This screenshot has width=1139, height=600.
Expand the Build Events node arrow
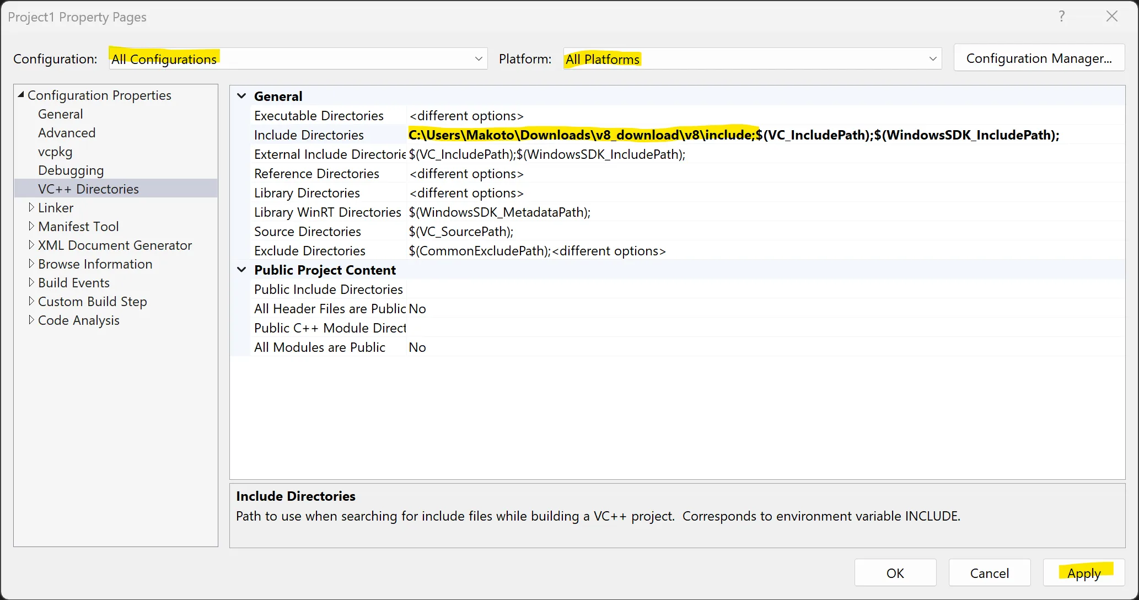pyautogui.click(x=31, y=283)
